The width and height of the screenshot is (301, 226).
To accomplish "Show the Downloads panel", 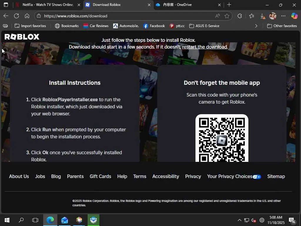I will (x=262, y=16).
